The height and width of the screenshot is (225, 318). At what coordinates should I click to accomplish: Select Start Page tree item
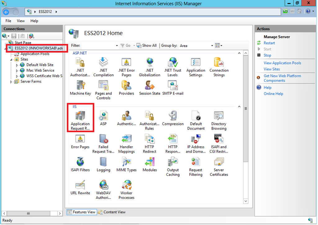point(23,43)
